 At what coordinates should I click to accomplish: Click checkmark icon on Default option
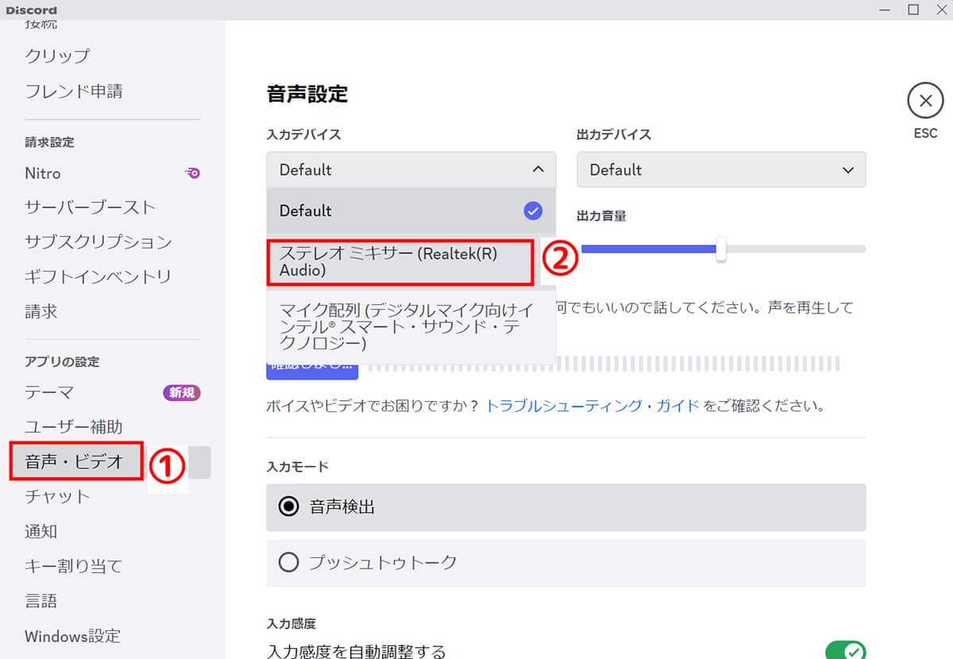pyautogui.click(x=533, y=211)
